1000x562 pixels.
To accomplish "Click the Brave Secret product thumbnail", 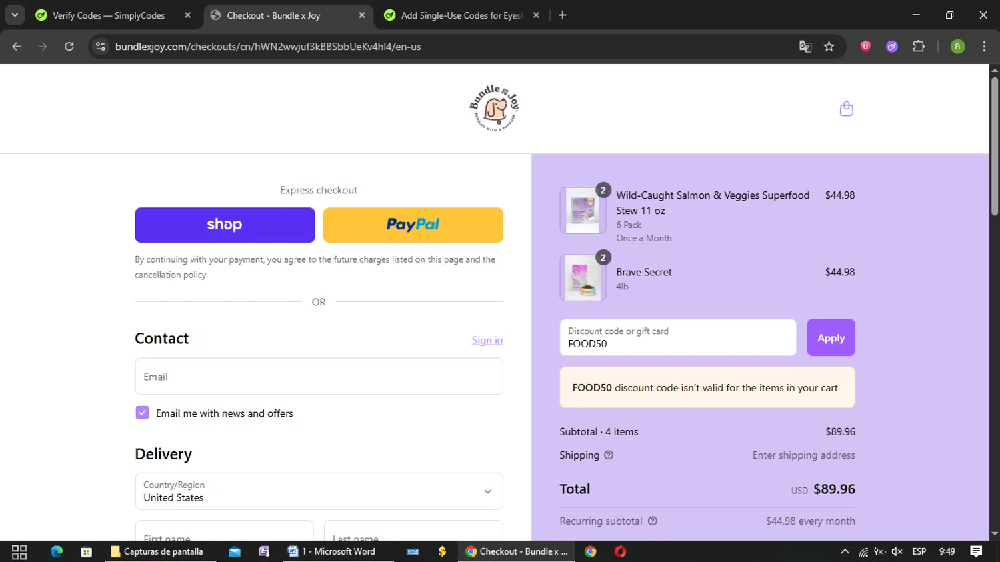I will coord(583,278).
